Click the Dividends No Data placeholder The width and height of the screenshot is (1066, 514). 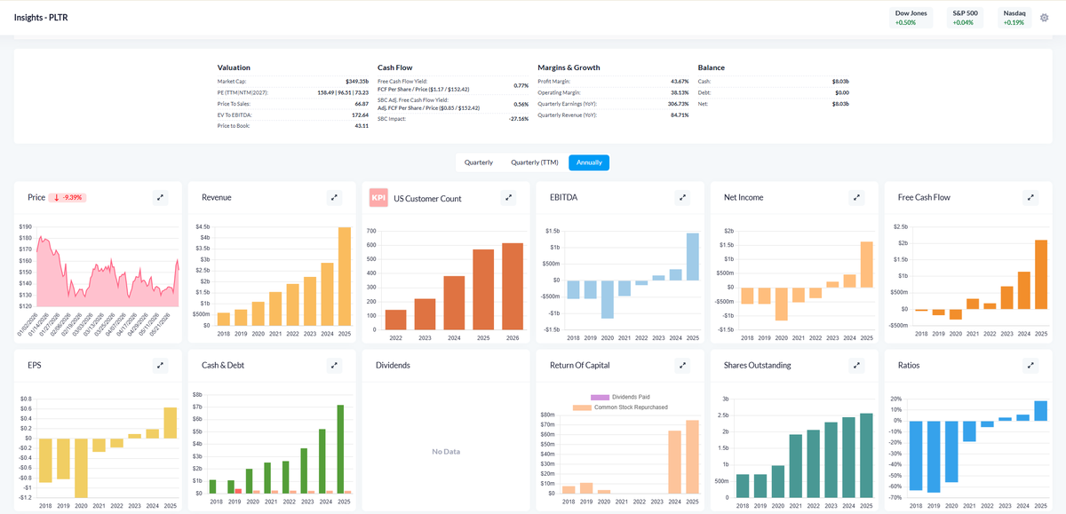point(445,452)
